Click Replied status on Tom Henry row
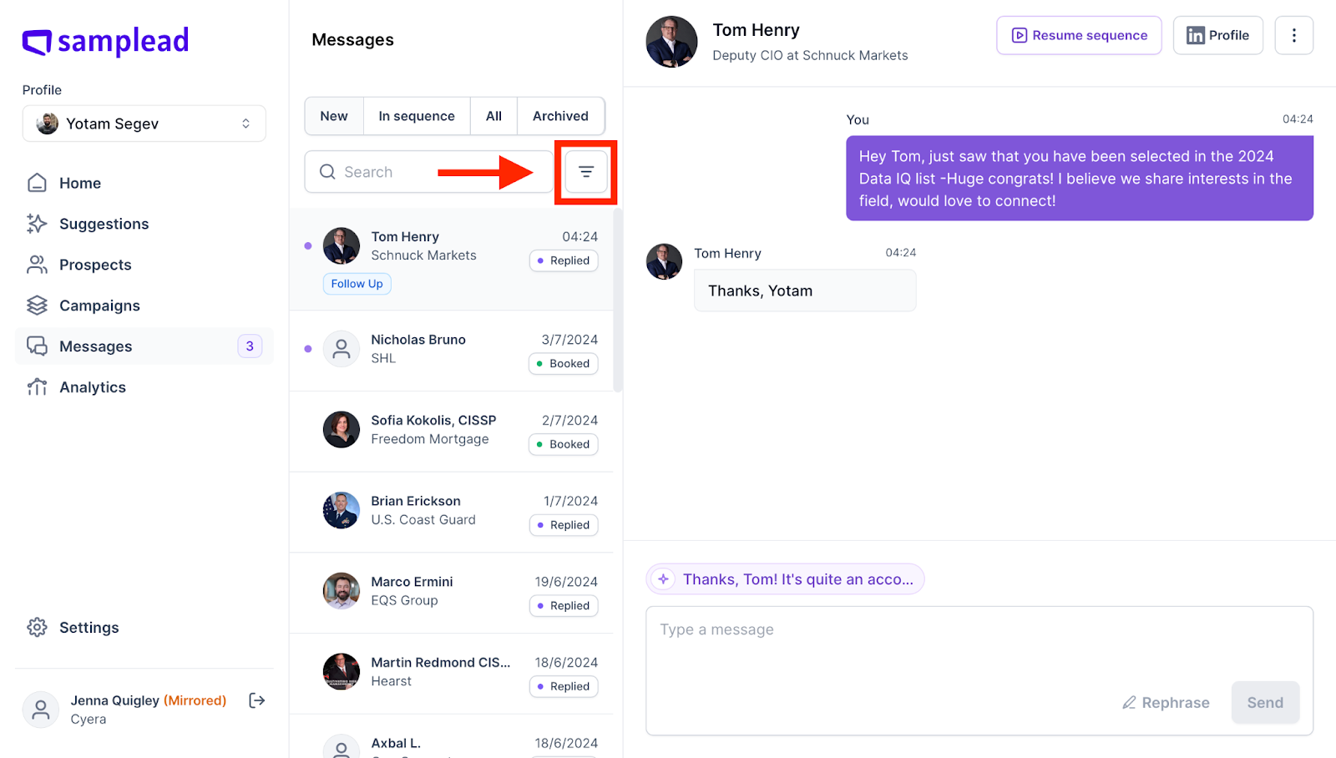Screen dimensions: 1336x758 [x=564, y=260]
